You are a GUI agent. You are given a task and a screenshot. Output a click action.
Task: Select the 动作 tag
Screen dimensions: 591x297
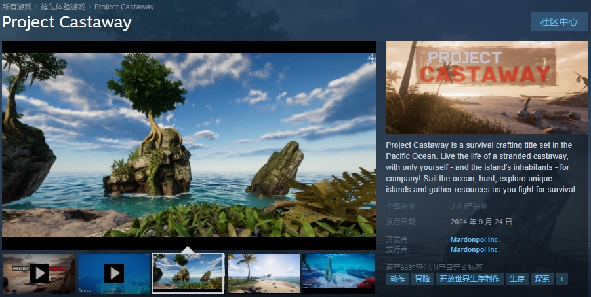[x=397, y=279]
